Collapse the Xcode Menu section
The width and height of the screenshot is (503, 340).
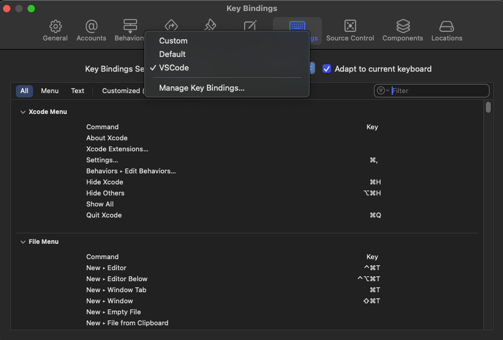23,112
